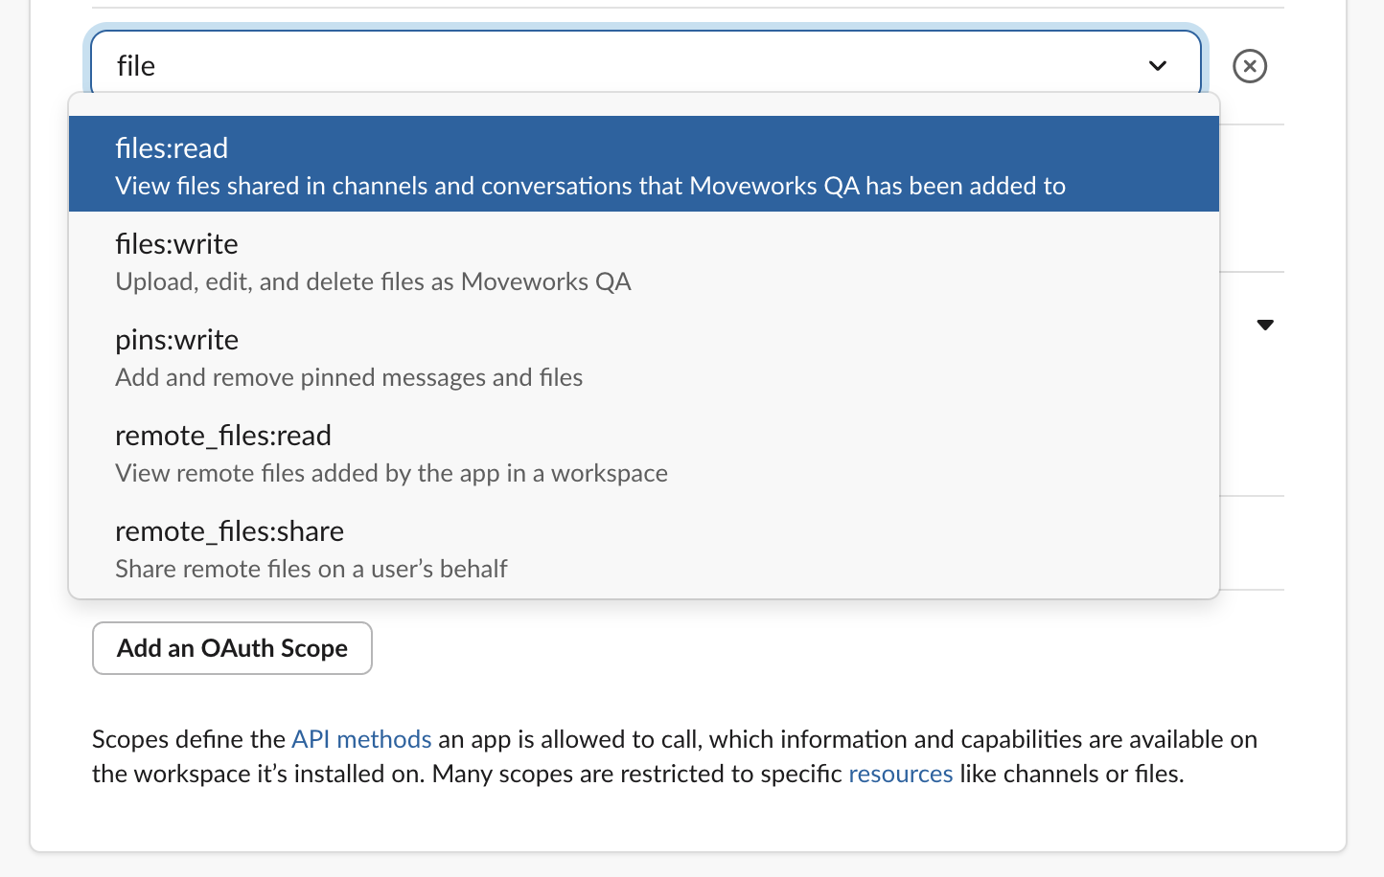Screen dimensions: 1384x877
Task: Select the files:write scope option
Action: pyautogui.click(x=644, y=259)
